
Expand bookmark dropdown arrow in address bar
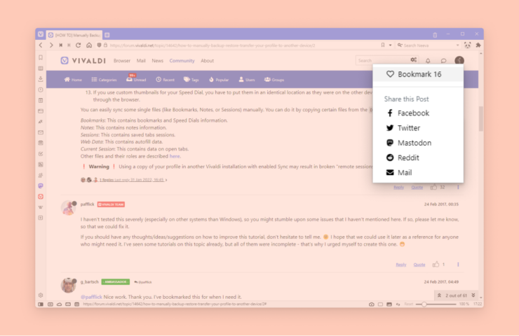(x=390, y=45)
